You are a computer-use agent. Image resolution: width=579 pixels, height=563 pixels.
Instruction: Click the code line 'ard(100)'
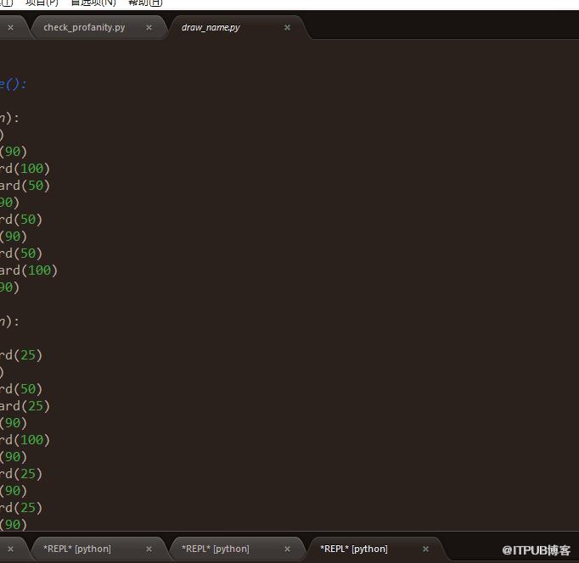[x=29, y=270]
